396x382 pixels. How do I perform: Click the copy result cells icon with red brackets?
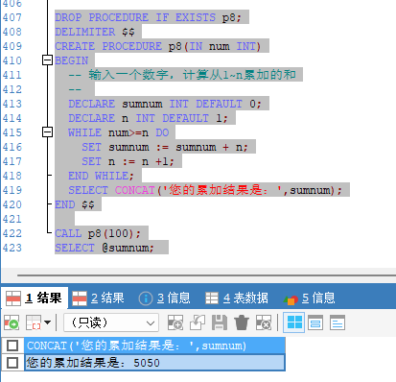(x=34, y=322)
